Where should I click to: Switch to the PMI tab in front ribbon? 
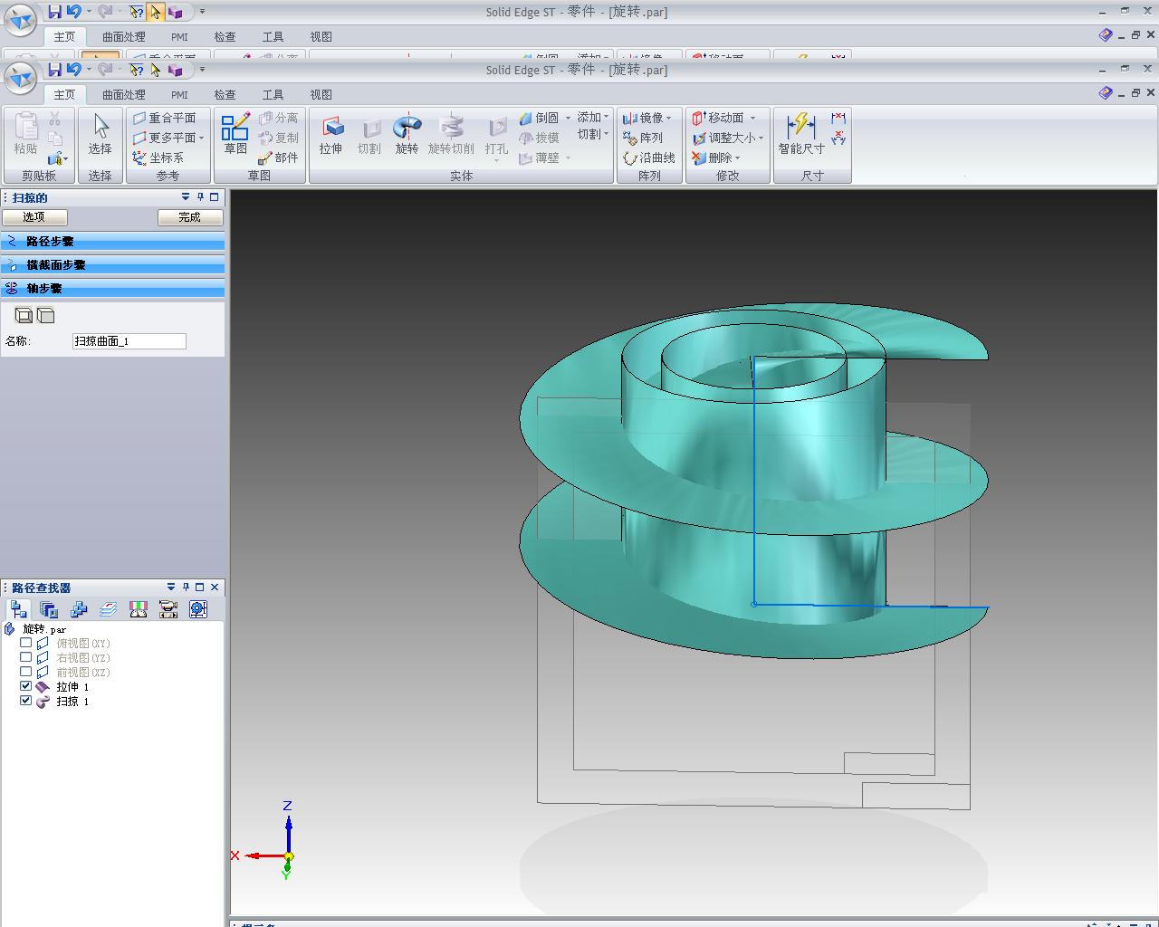coord(179,94)
